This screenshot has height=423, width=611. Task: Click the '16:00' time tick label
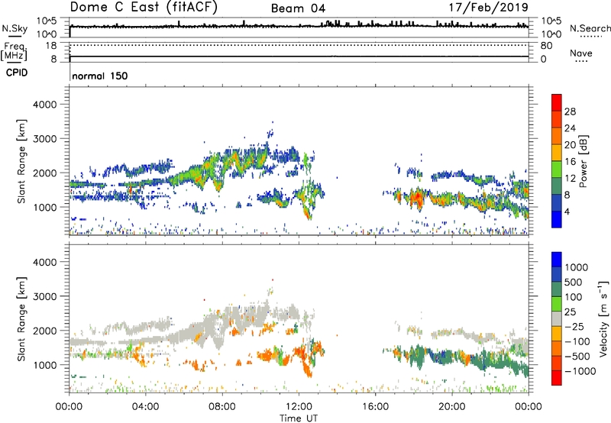375,407
